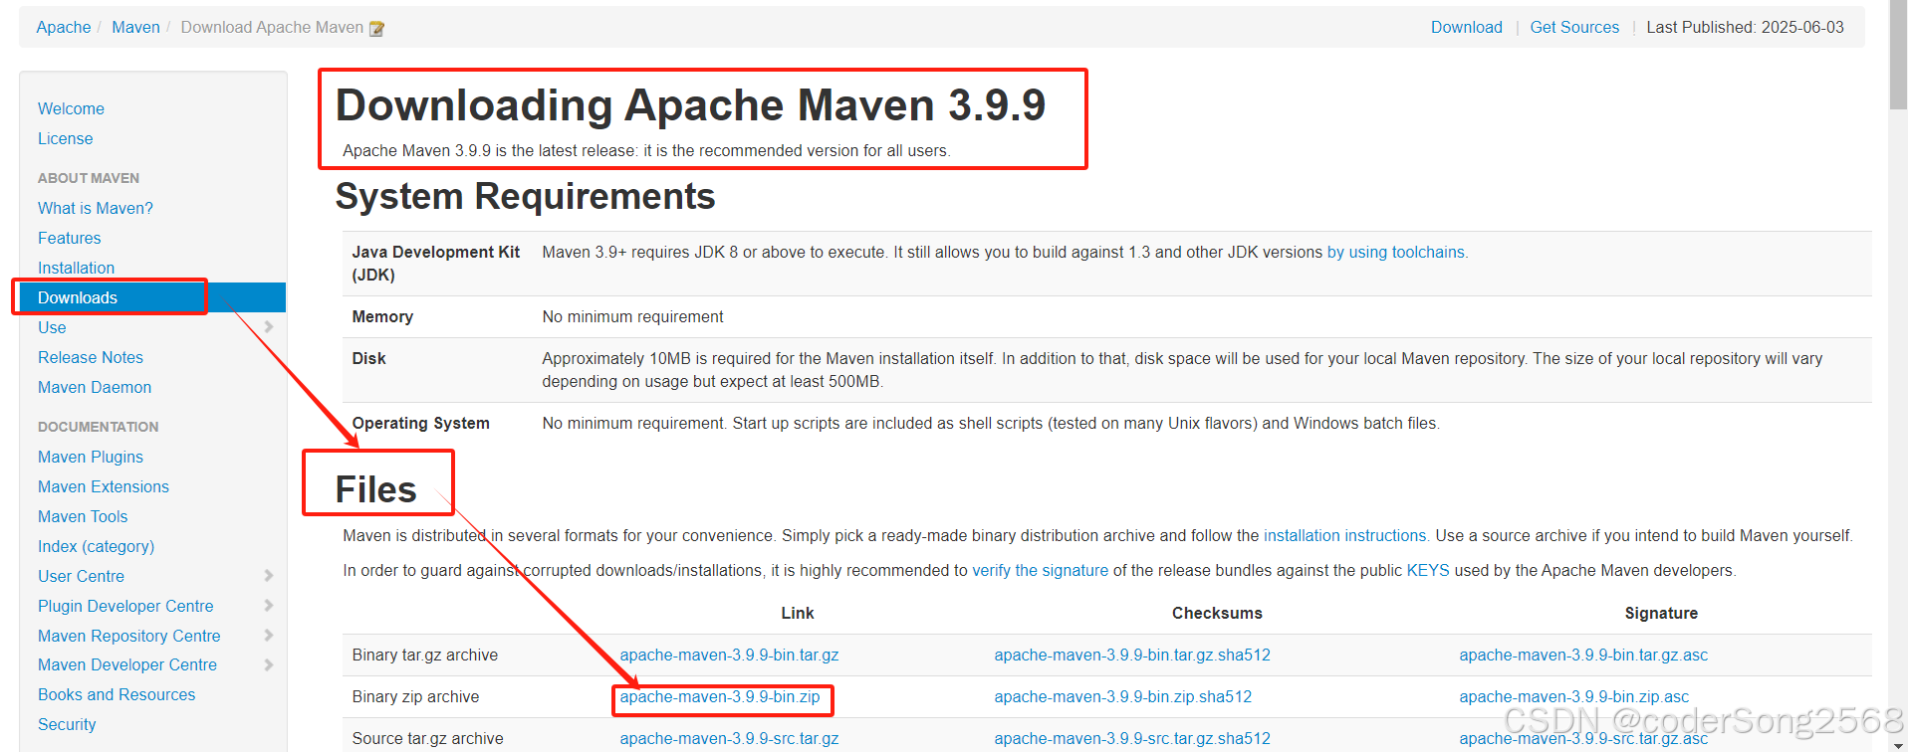Open User Centre sidebar link
This screenshot has width=1908, height=752.
(x=81, y=576)
